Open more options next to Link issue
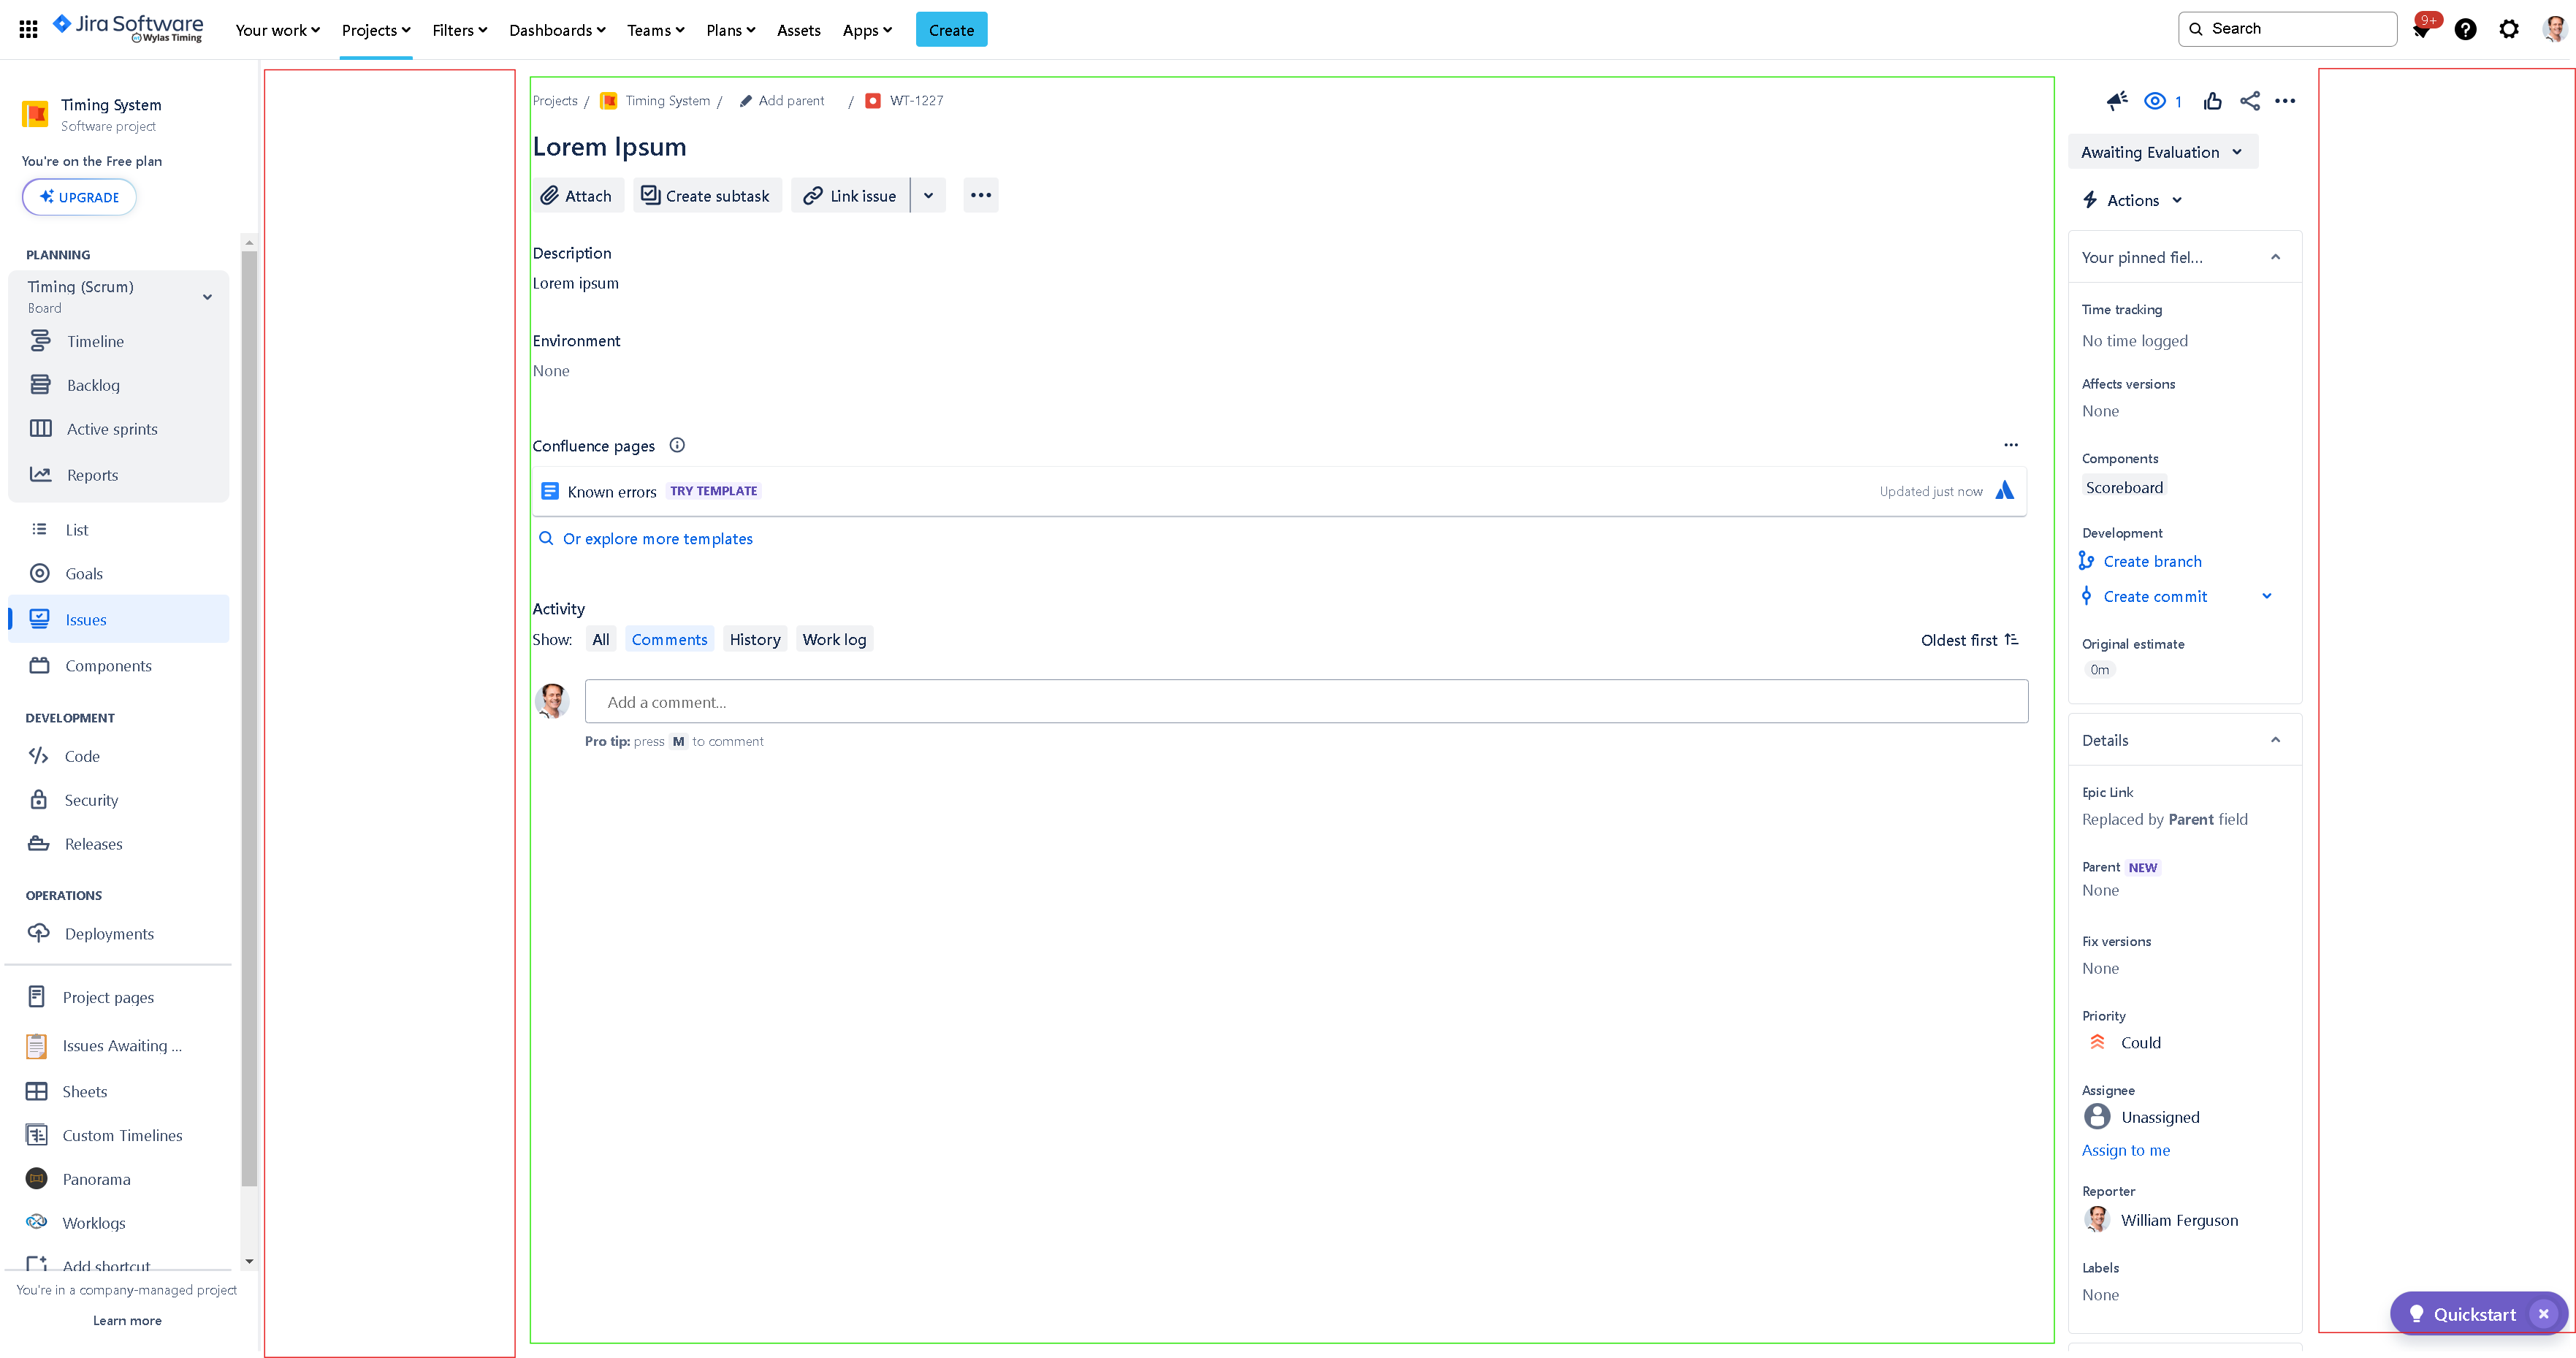Image resolution: width=2576 pixels, height=1358 pixels. coord(980,195)
